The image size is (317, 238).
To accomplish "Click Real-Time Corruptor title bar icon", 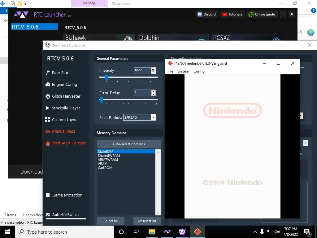I will [x=48, y=45].
